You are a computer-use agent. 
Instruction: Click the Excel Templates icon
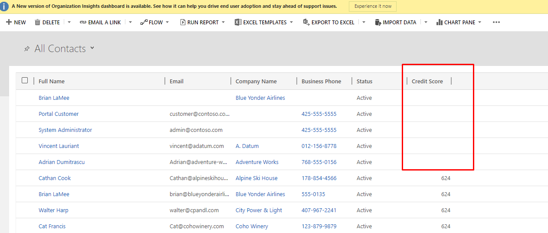coord(238,22)
